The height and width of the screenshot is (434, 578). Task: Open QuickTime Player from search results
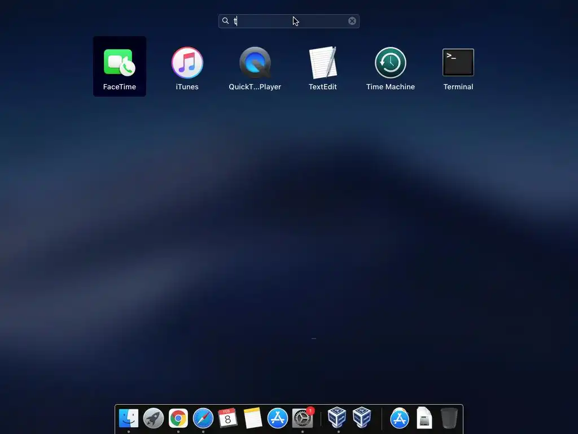255,62
